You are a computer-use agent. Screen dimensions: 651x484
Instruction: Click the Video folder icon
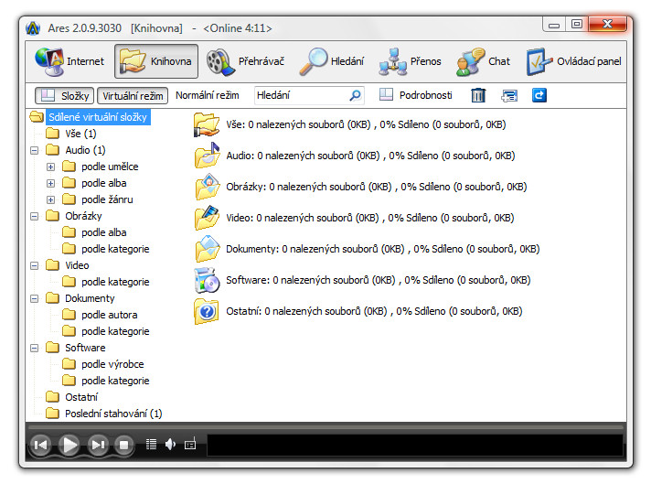pyautogui.click(x=208, y=218)
